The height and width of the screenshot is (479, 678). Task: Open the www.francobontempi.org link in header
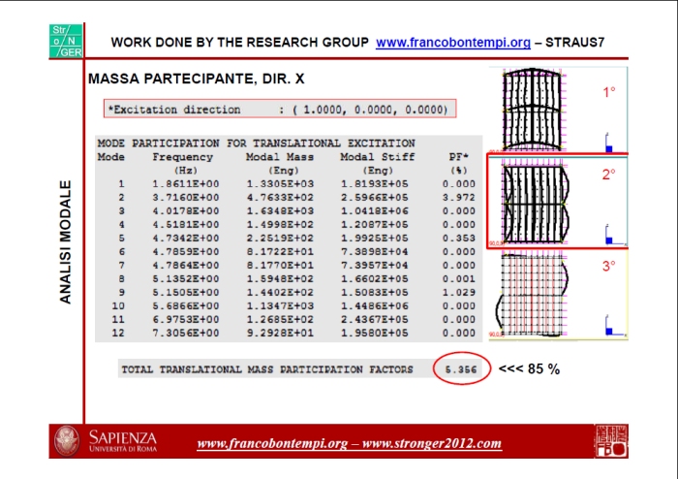pyautogui.click(x=453, y=43)
